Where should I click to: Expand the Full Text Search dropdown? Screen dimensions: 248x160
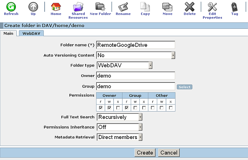click(140, 117)
